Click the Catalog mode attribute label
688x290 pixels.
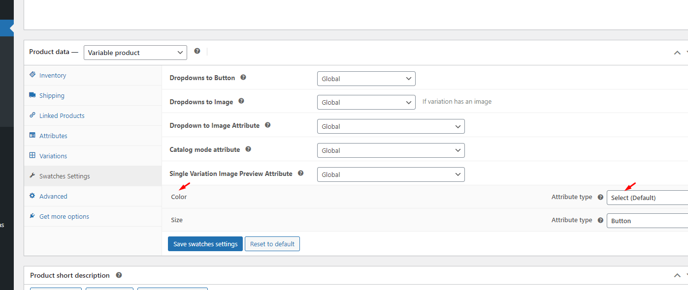tap(205, 149)
